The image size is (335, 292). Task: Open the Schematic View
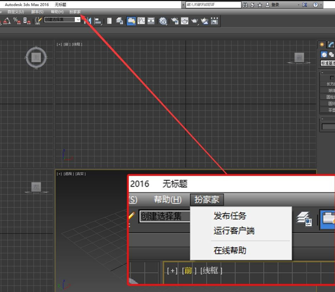[151, 21]
